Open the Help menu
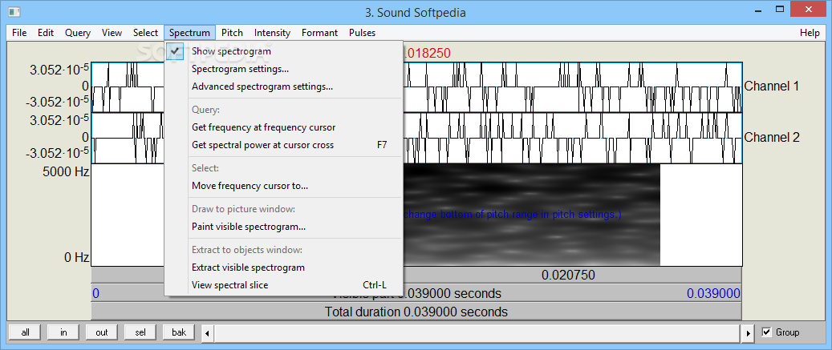Screen dimensions: 832x350 coord(810,33)
